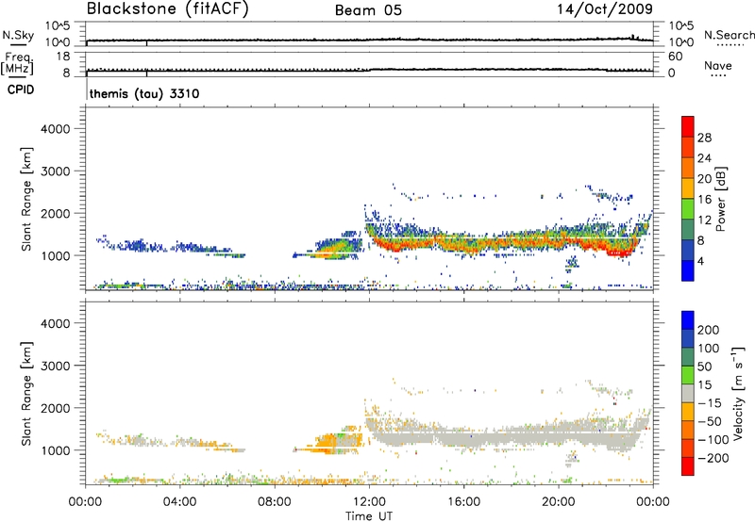Click '3000' on velocity panel range axis

(56, 366)
